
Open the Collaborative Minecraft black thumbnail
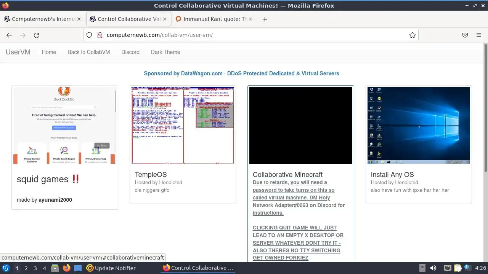tap(300, 126)
